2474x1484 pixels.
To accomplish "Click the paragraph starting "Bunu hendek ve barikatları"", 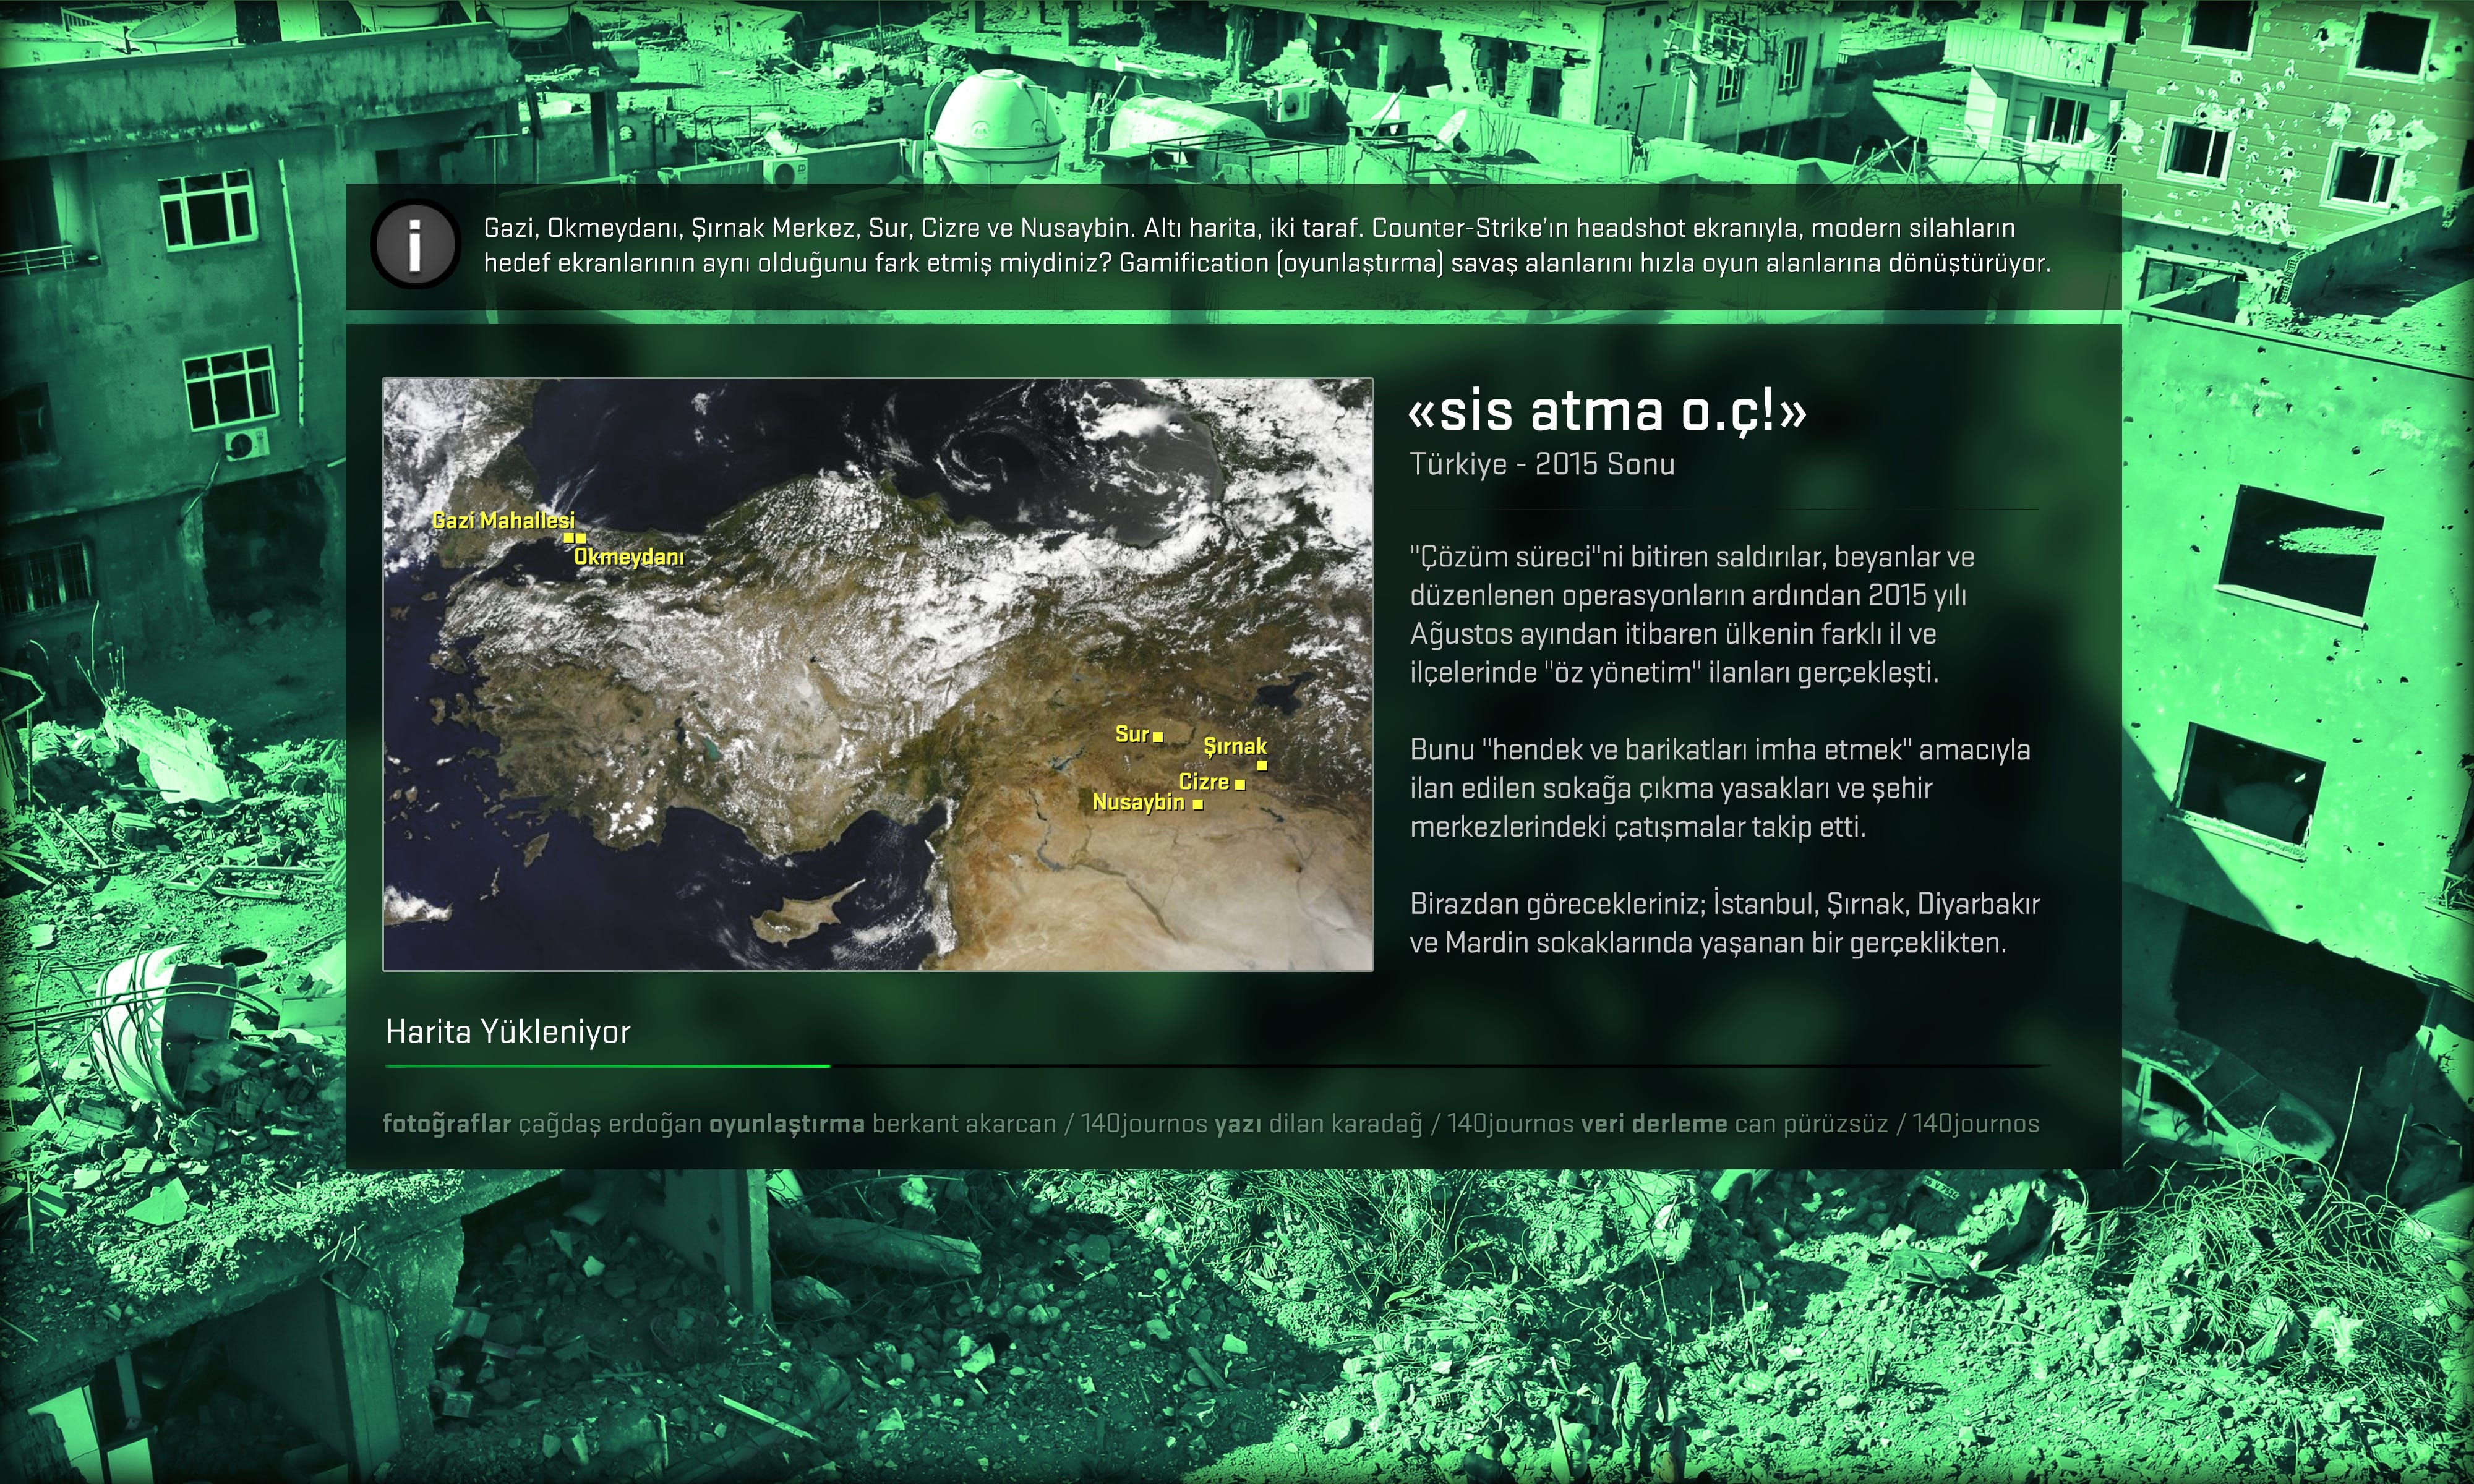I will coord(1720,788).
